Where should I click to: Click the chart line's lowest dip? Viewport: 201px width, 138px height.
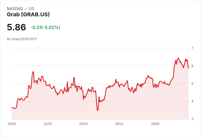coord(97,110)
